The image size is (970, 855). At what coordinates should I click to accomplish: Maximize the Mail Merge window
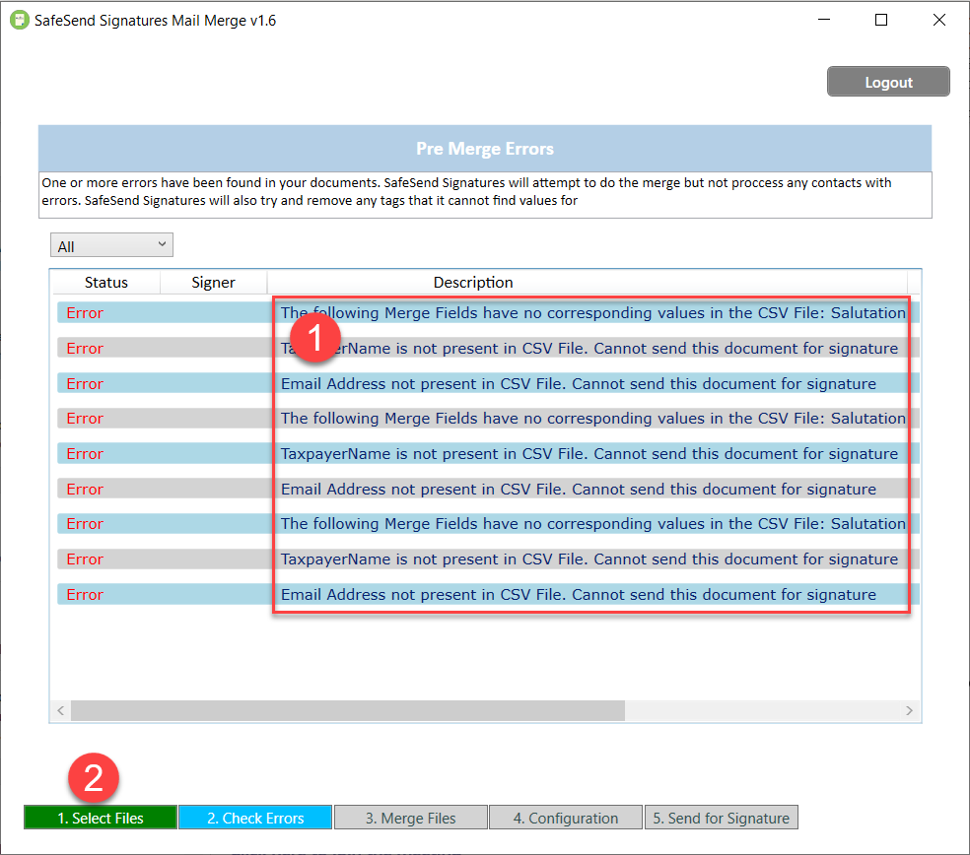[881, 20]
